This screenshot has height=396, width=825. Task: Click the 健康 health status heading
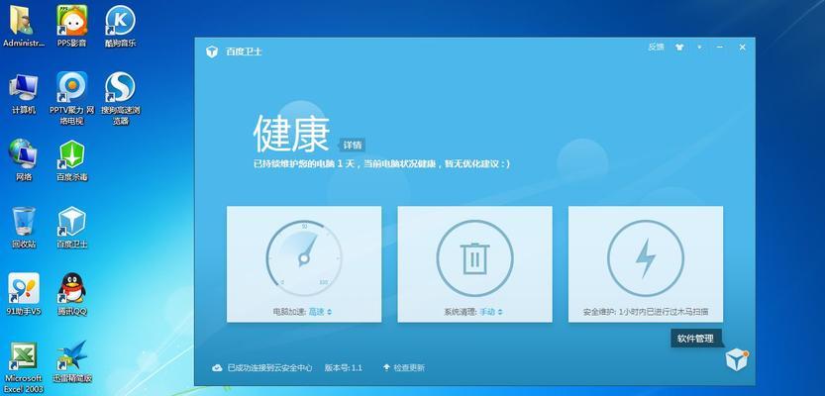pos(291,134)
